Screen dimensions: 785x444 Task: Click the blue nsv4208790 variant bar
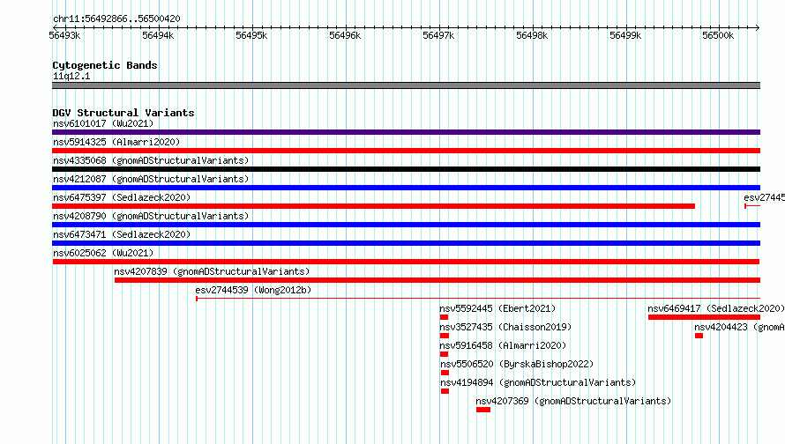click(x=406, y=225)
